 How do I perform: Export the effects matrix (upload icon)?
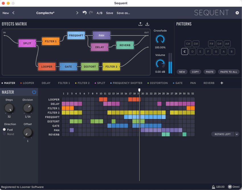(x=140, y=24)
